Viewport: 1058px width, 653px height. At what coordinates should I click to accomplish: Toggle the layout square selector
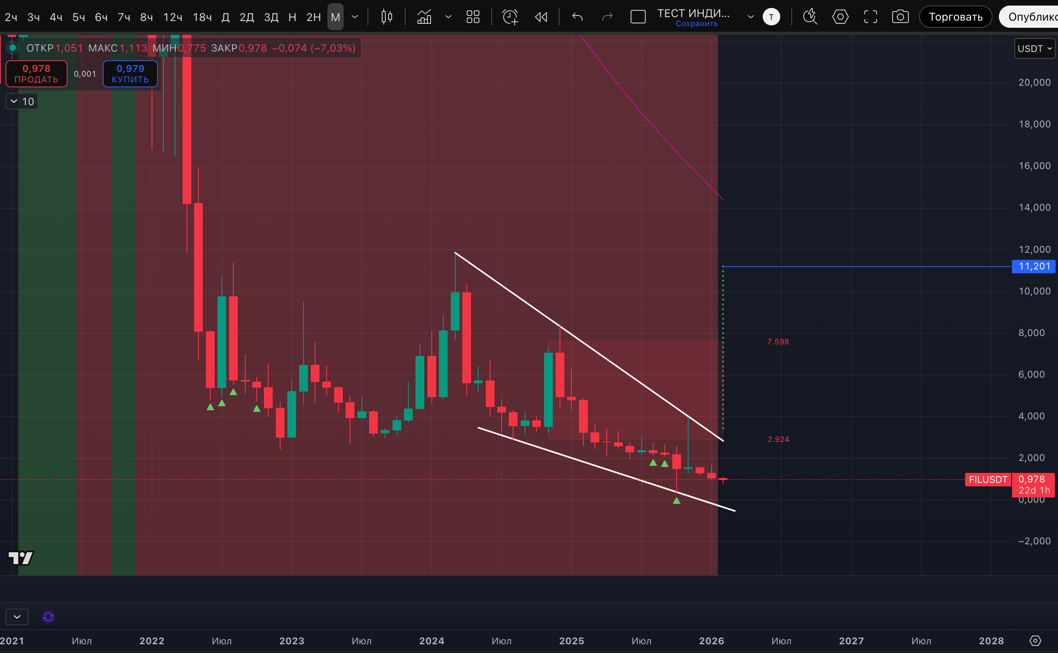(638, 17)
